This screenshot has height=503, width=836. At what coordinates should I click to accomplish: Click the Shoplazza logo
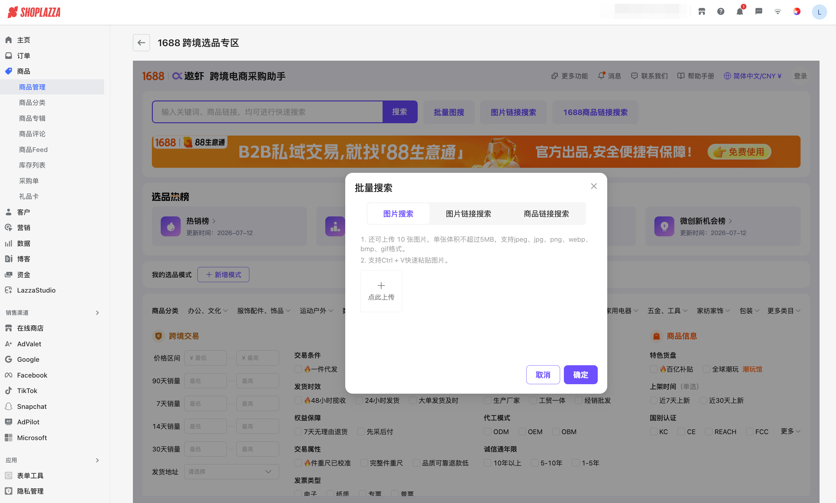click(34, 12)
